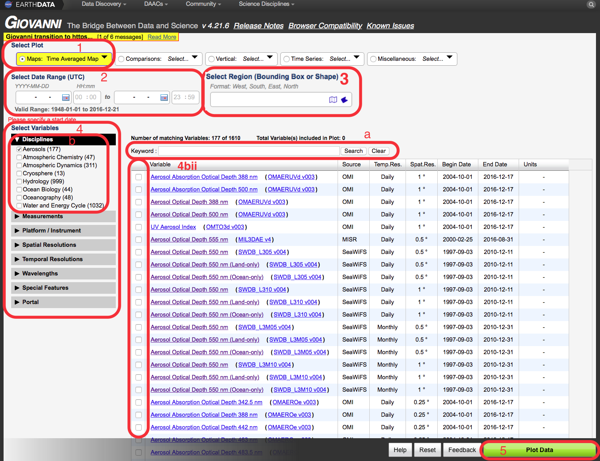Check the UV Aerosol Index variable checkbox
Screen dimensions: 600x461
[139, 227]
